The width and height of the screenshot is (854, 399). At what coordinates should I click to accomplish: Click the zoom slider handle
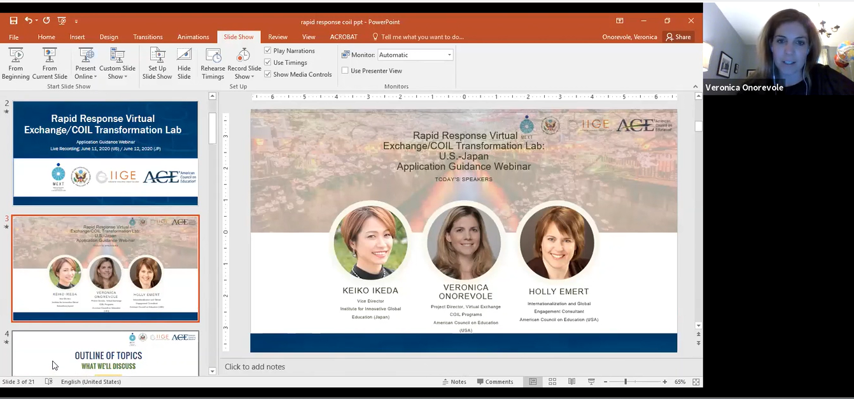pyautogui.click(x=626, y=382)
